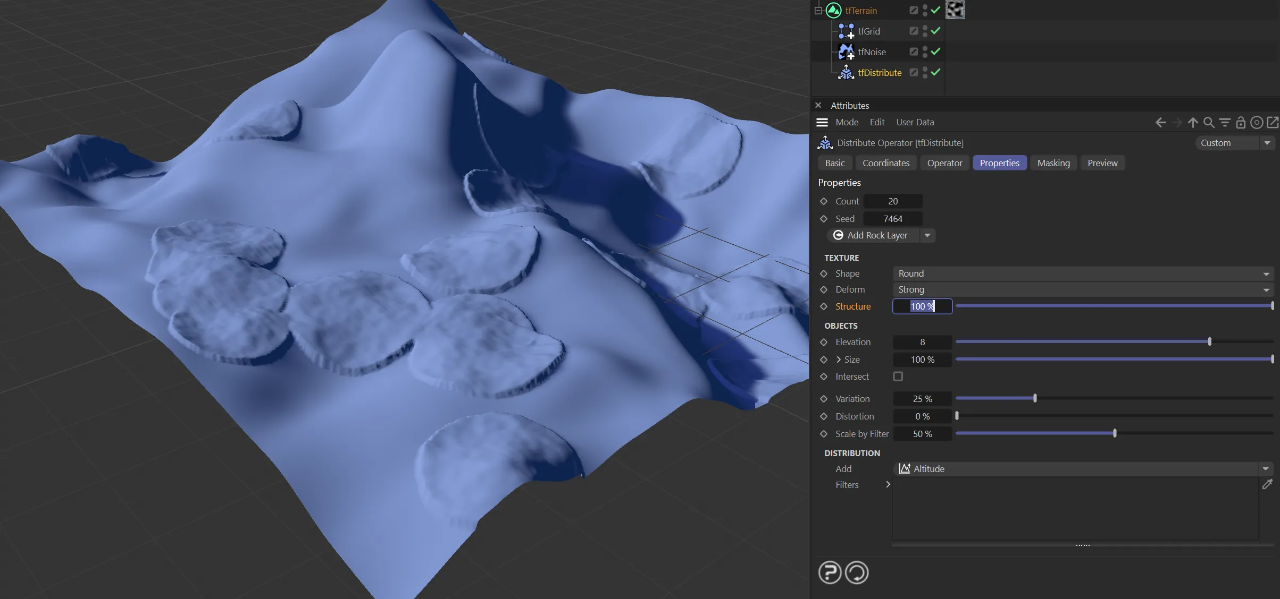Open the Mode menu

tap(847, 122)
